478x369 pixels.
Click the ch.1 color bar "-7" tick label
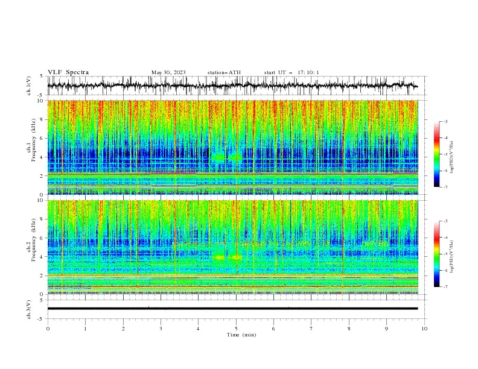click(445, 187)
